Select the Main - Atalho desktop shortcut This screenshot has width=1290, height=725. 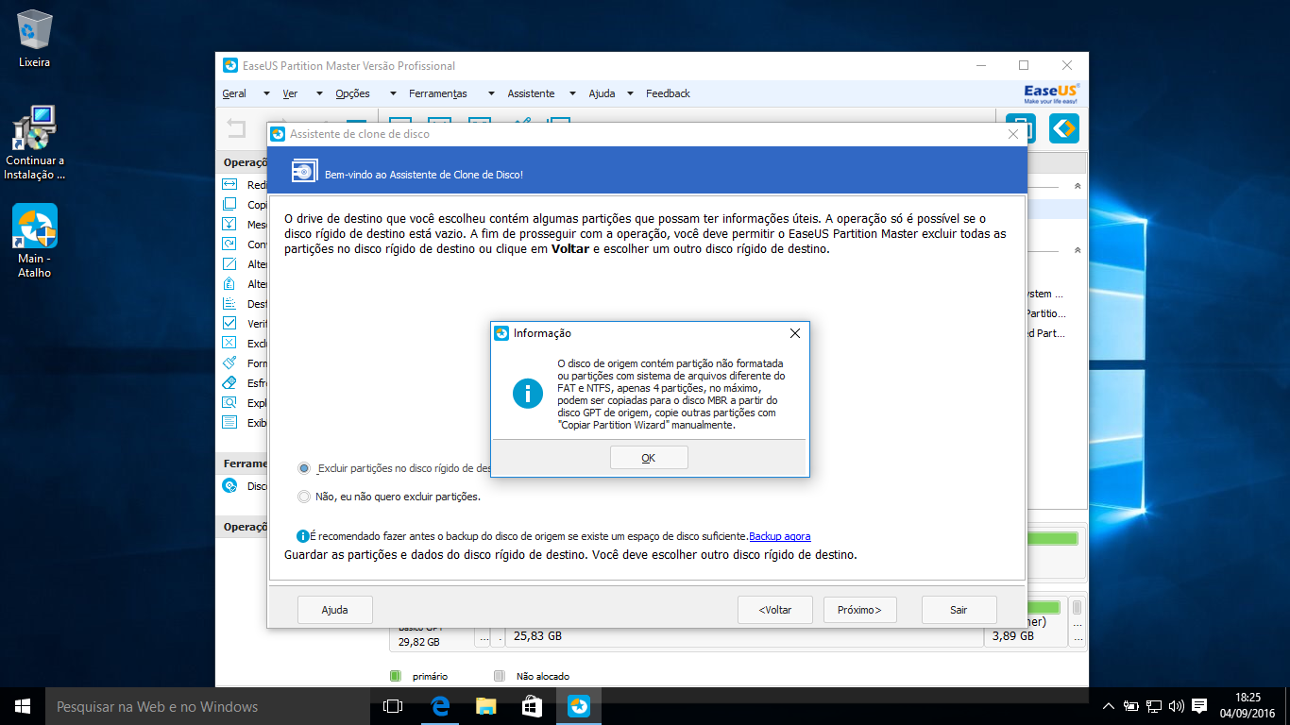(x=34, y=242)
